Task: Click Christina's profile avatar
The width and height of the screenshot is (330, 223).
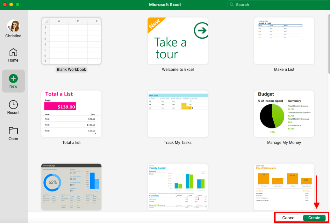Action: (x=13, y=26)
